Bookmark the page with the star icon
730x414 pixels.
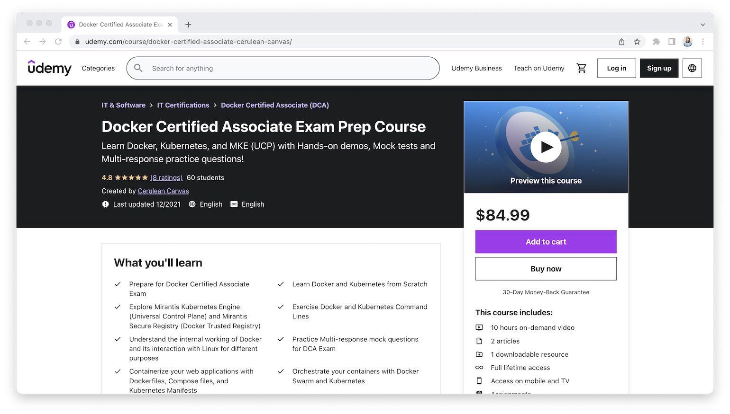pyautogui.click(x=637, y=42)
